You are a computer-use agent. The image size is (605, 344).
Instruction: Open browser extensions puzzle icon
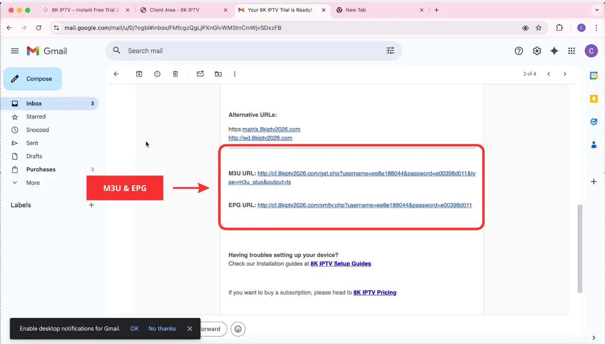point(559,28)
